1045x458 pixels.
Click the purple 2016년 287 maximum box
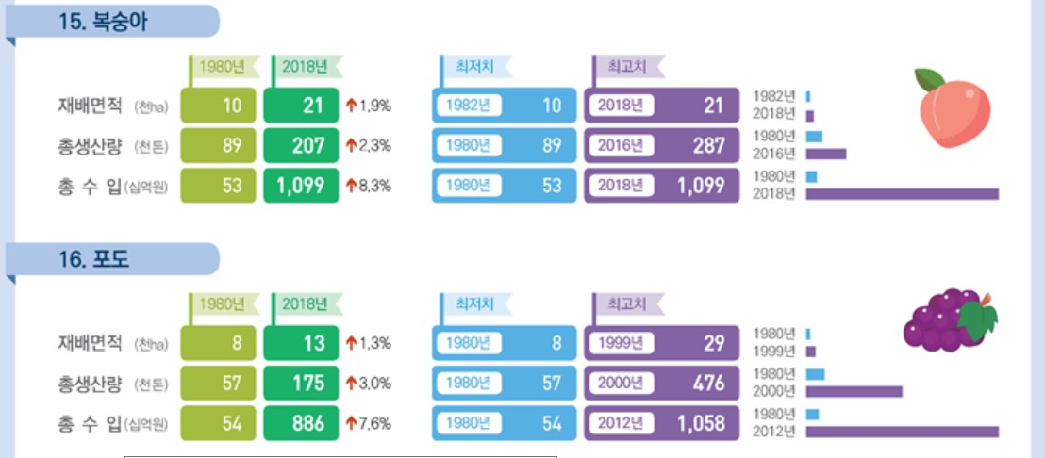coord(662,146)
